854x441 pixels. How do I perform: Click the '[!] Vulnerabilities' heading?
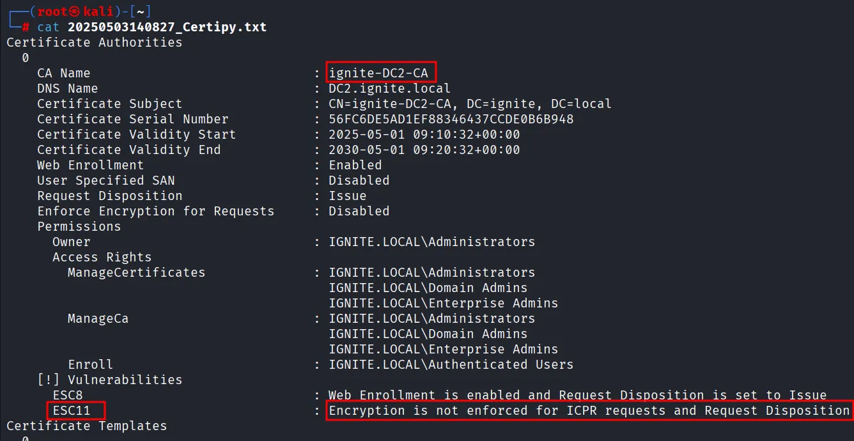pos(109,380)
